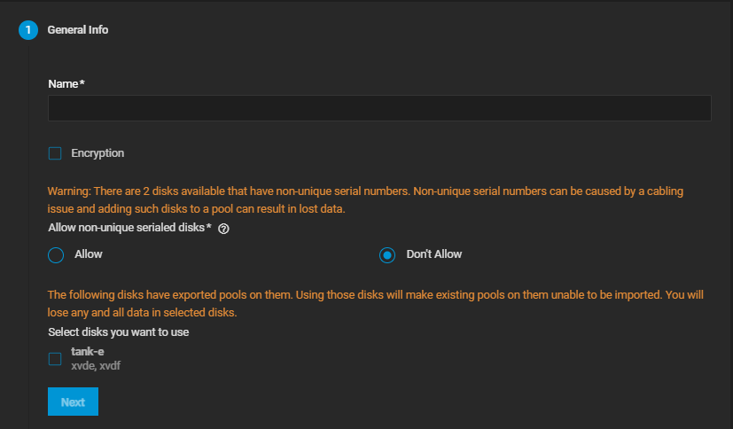Image resolution: width=733 pixels, height=429 pixels.
Task: Click the 'Select disks you want to use' label
Action: (118, 332)
